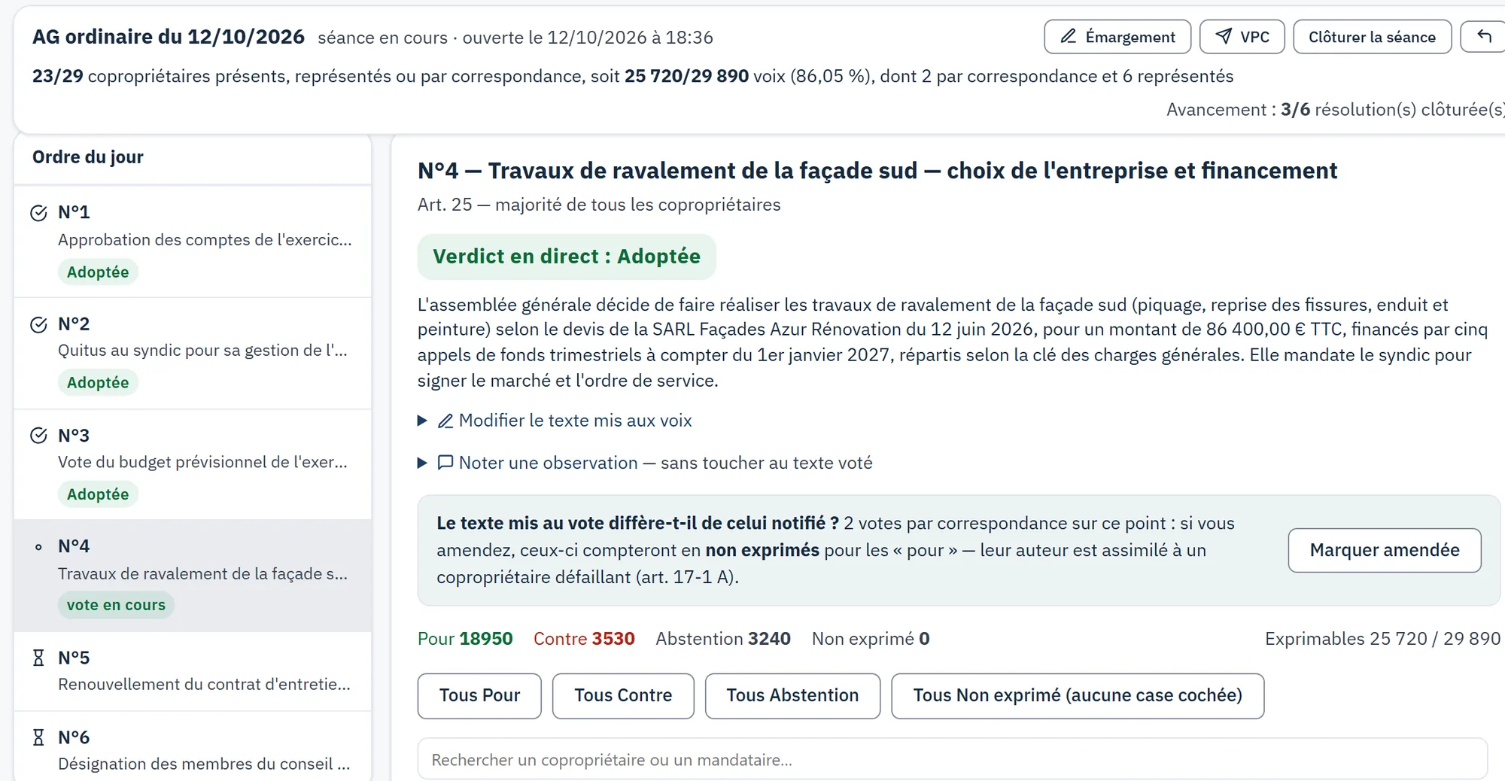Click 'Verdict en direct : Adoptée' banner
1505x781 pixels.
pyautogui.click(x=567, y=257)
